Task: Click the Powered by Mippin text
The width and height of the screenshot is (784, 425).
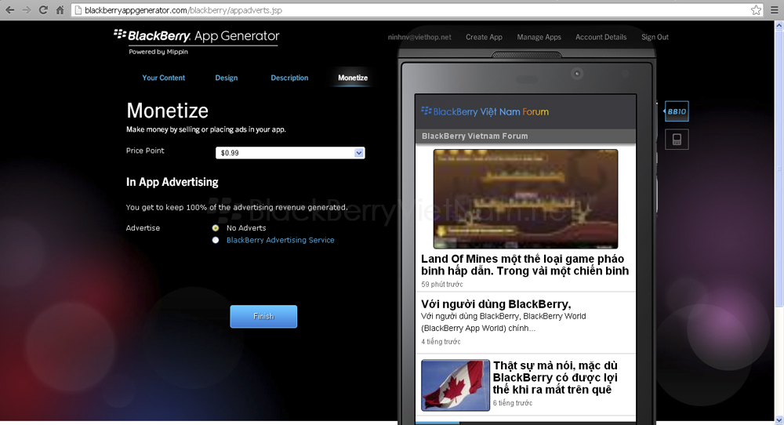Action: (x=158, y=52)
